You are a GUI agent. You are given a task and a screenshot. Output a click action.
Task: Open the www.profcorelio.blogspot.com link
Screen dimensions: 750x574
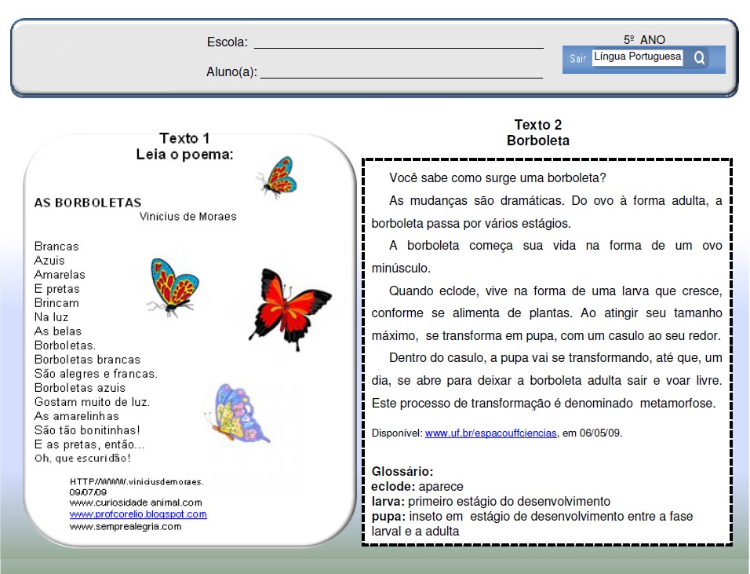click(x=138, y=514)
